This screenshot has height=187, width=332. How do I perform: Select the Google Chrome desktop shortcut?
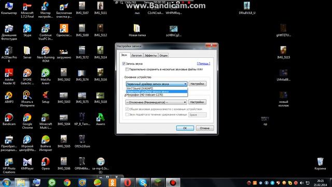pyautogui.click(x=27, y=121)
